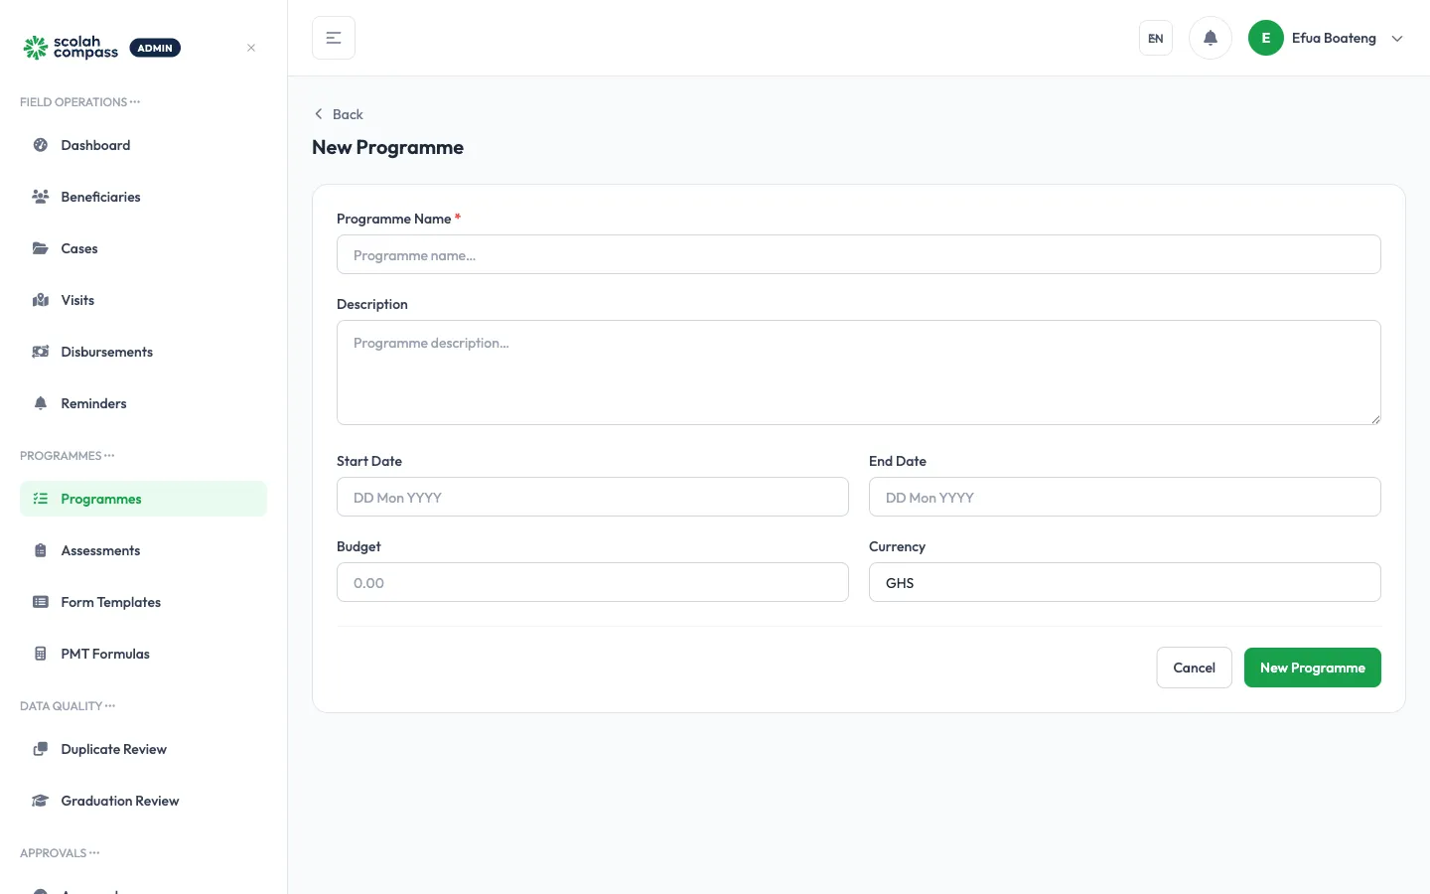This screenshot has height=894, width=1430.
Task: Go to Disbursements page
Action: tap(143, 352)
